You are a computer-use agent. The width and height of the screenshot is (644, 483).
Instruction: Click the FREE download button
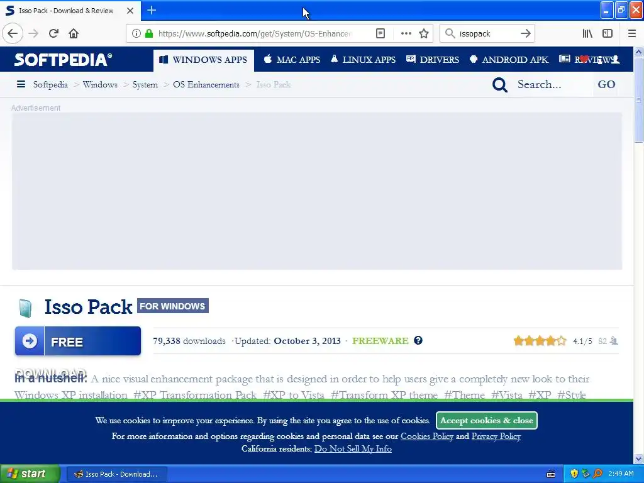pos(78,341)
